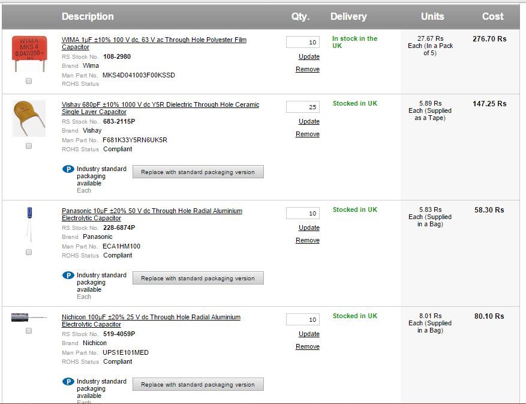Replace Nichicon item with standard packaging version
526x404 pixels.
coord(198,384)
